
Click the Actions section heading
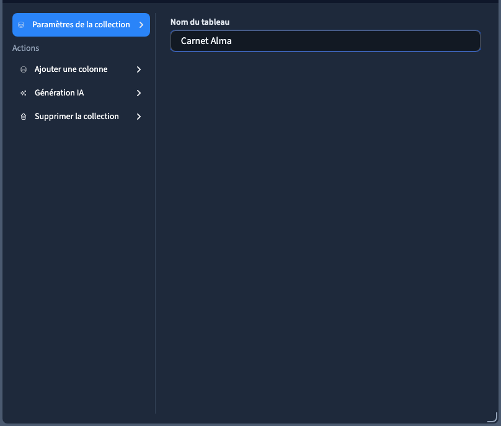[x=25, y=48]
